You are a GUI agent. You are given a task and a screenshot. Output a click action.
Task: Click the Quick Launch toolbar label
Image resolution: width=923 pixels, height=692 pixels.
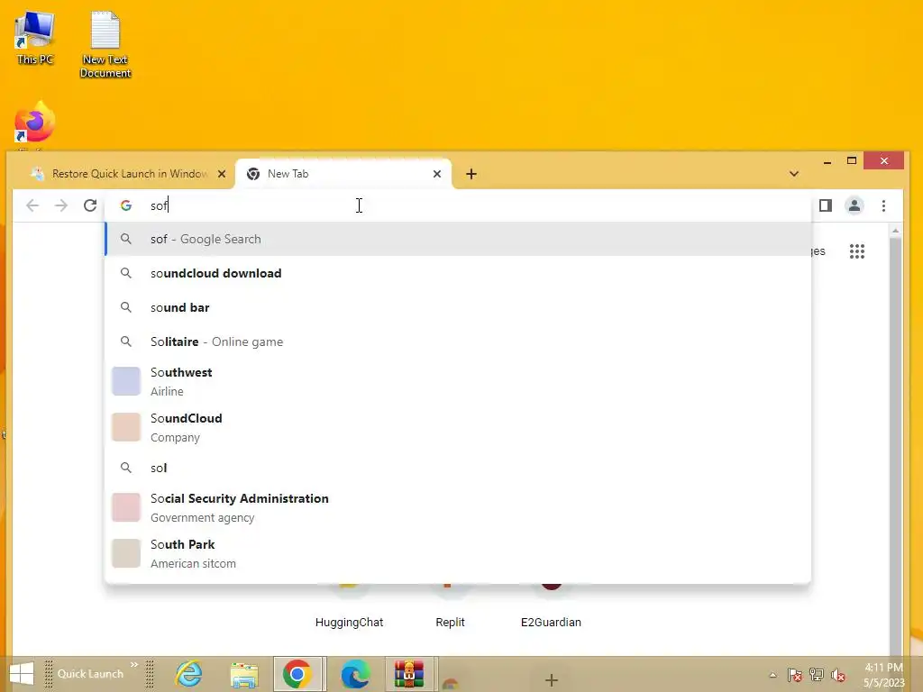[x=90, y=674]
